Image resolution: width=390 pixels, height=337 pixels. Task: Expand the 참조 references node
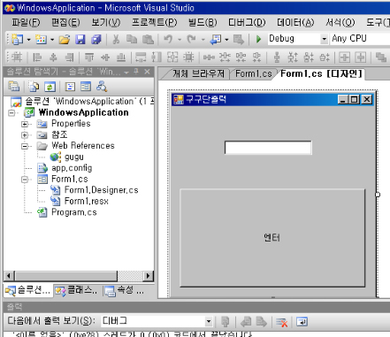(x=25, y=135)
